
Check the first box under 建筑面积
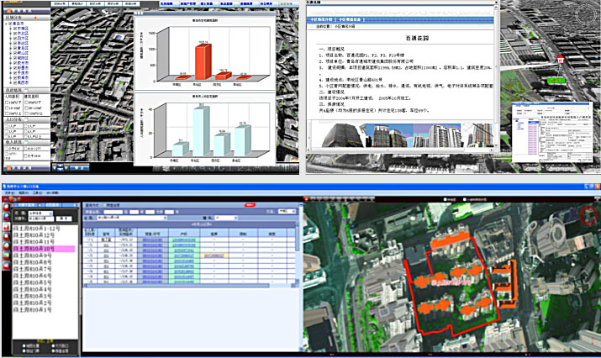point(26,103)
